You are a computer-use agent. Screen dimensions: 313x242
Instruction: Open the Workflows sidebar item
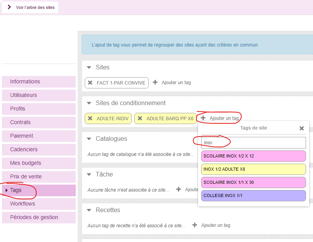[39, 204]
